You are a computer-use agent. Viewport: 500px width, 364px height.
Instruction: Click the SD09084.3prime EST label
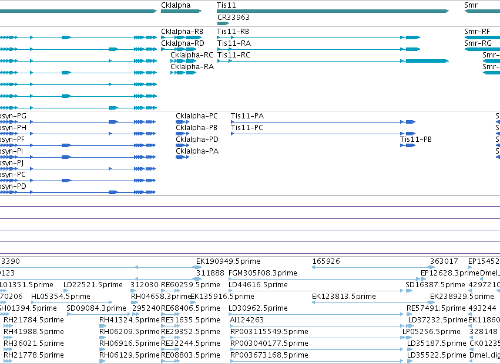[x=96, y=308]
